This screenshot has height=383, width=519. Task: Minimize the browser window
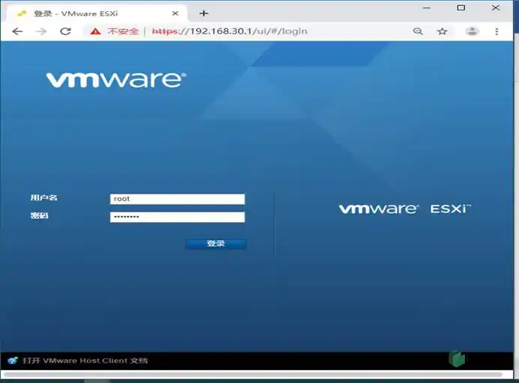[427, 7]
